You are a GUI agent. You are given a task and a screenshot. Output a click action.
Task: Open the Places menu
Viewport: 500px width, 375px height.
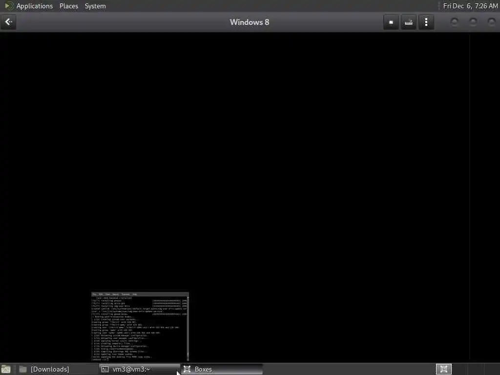point(68,6)
